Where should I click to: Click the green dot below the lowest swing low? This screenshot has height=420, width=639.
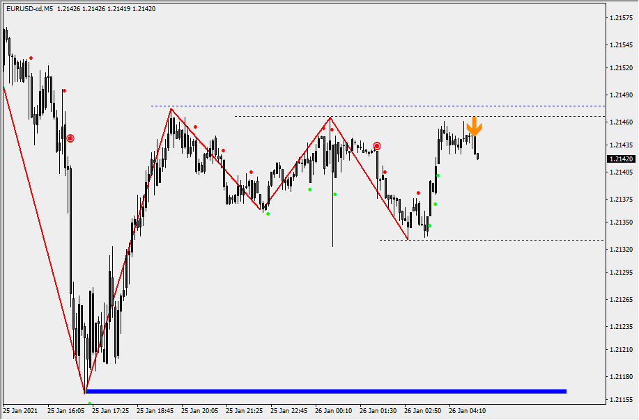(x=89, y=403)
